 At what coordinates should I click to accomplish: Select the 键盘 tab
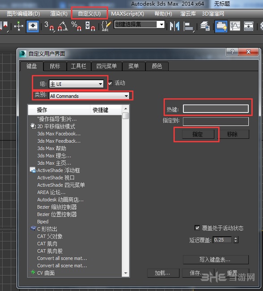click(x=32, y=66)
